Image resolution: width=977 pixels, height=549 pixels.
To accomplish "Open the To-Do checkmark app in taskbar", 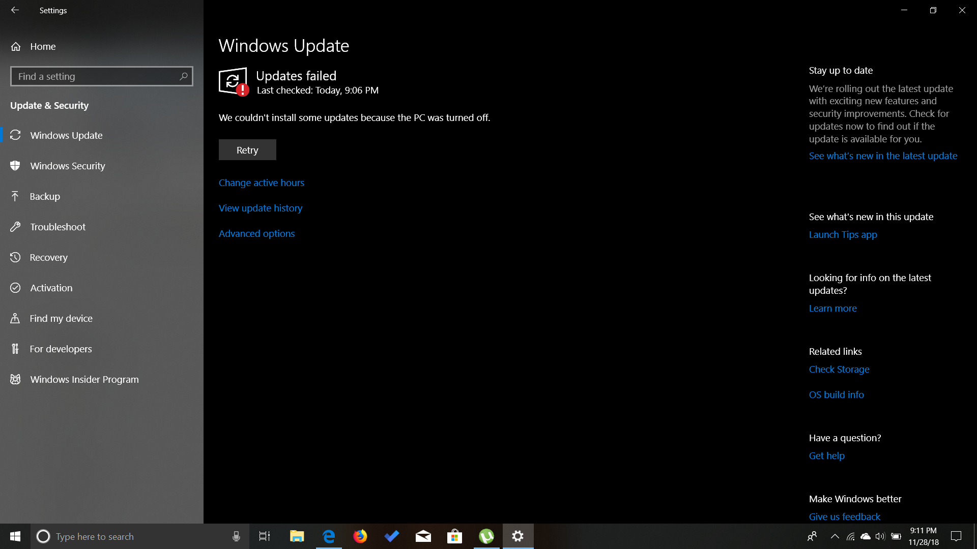I will pyautogui.click(x=392, y=536).
